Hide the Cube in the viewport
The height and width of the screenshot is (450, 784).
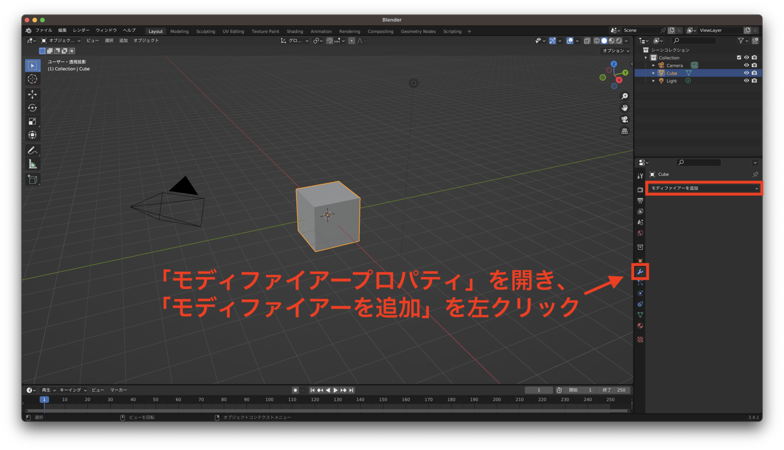tap(746, 73)
